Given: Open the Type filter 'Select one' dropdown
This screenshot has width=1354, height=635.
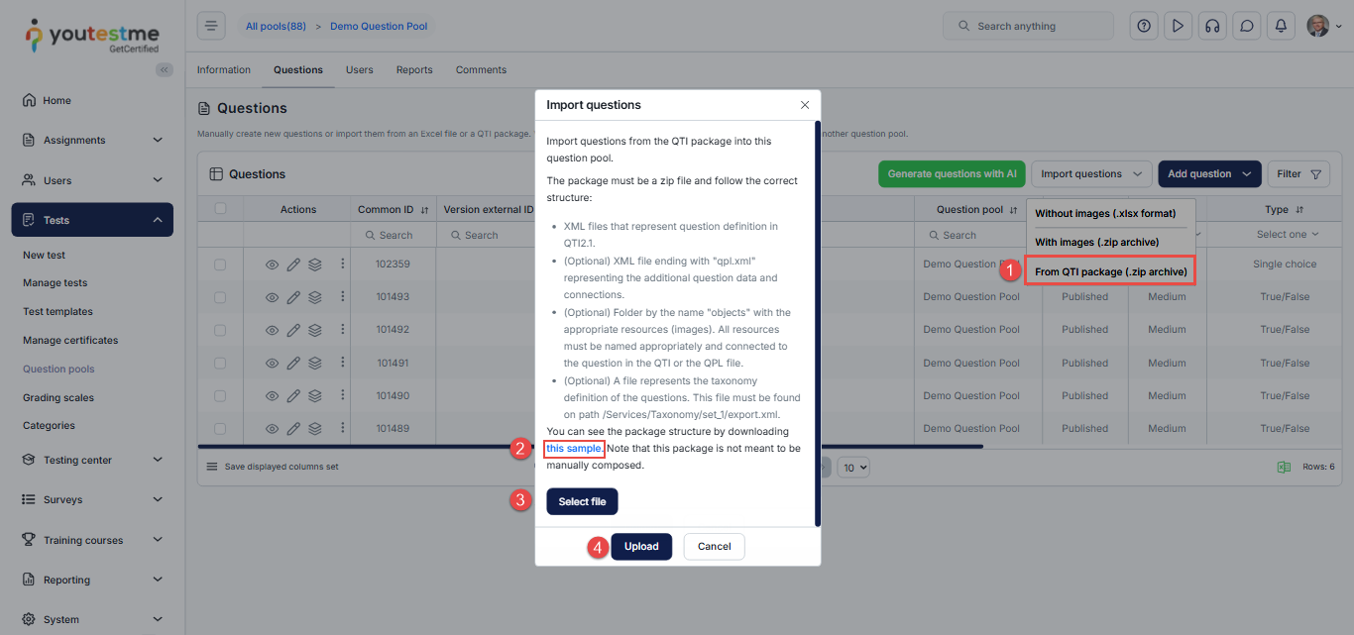Looking at the screenshot, I should pos(1288,235).
